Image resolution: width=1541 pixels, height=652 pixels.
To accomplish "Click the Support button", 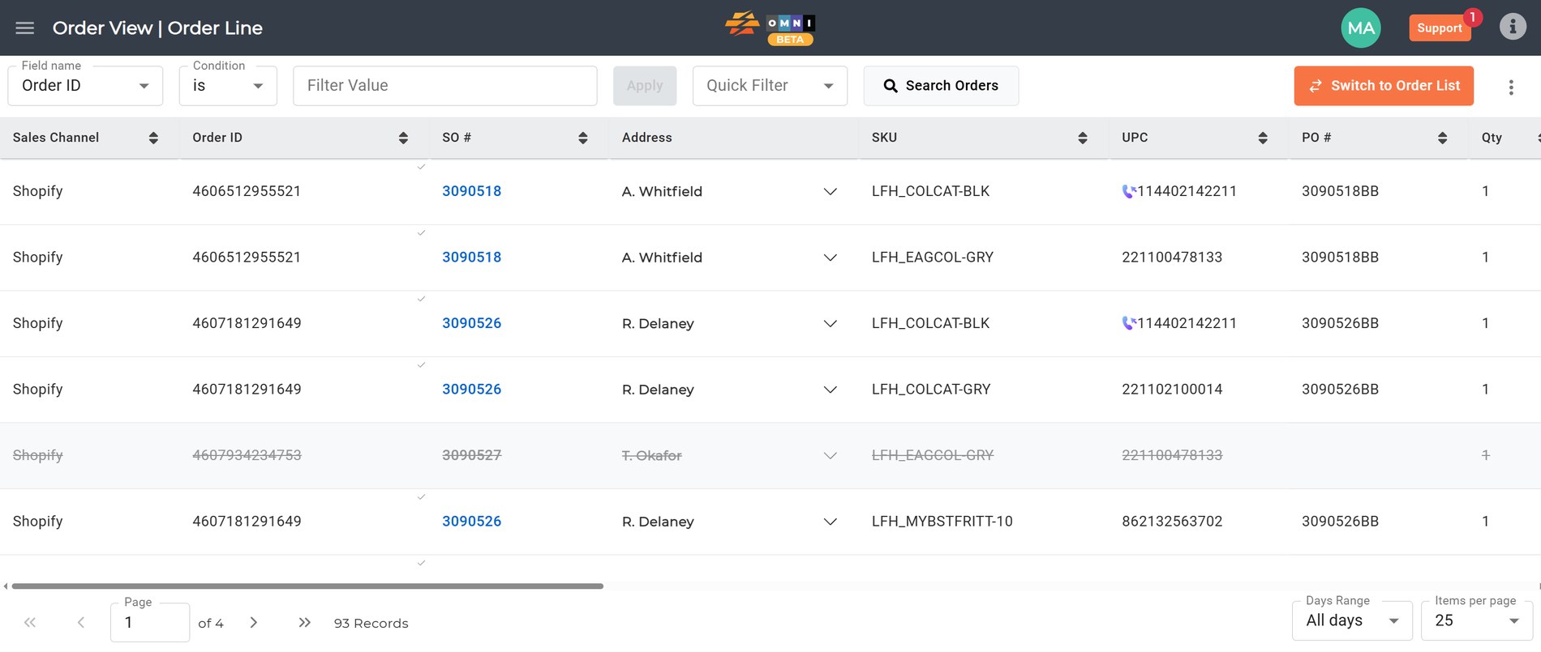I will click(x=1440, y=28).
